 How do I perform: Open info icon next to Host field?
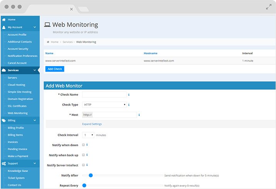coord(139,115)
